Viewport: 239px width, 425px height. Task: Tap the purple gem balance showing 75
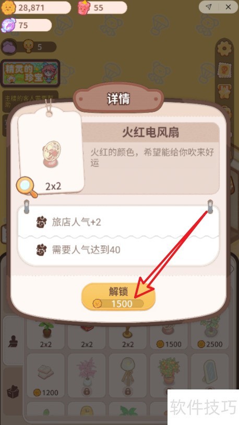(26, 25)
